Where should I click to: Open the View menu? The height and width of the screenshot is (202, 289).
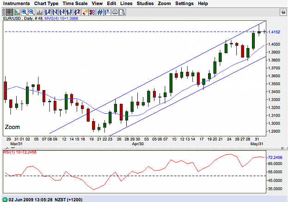click(x=97, y=4)
